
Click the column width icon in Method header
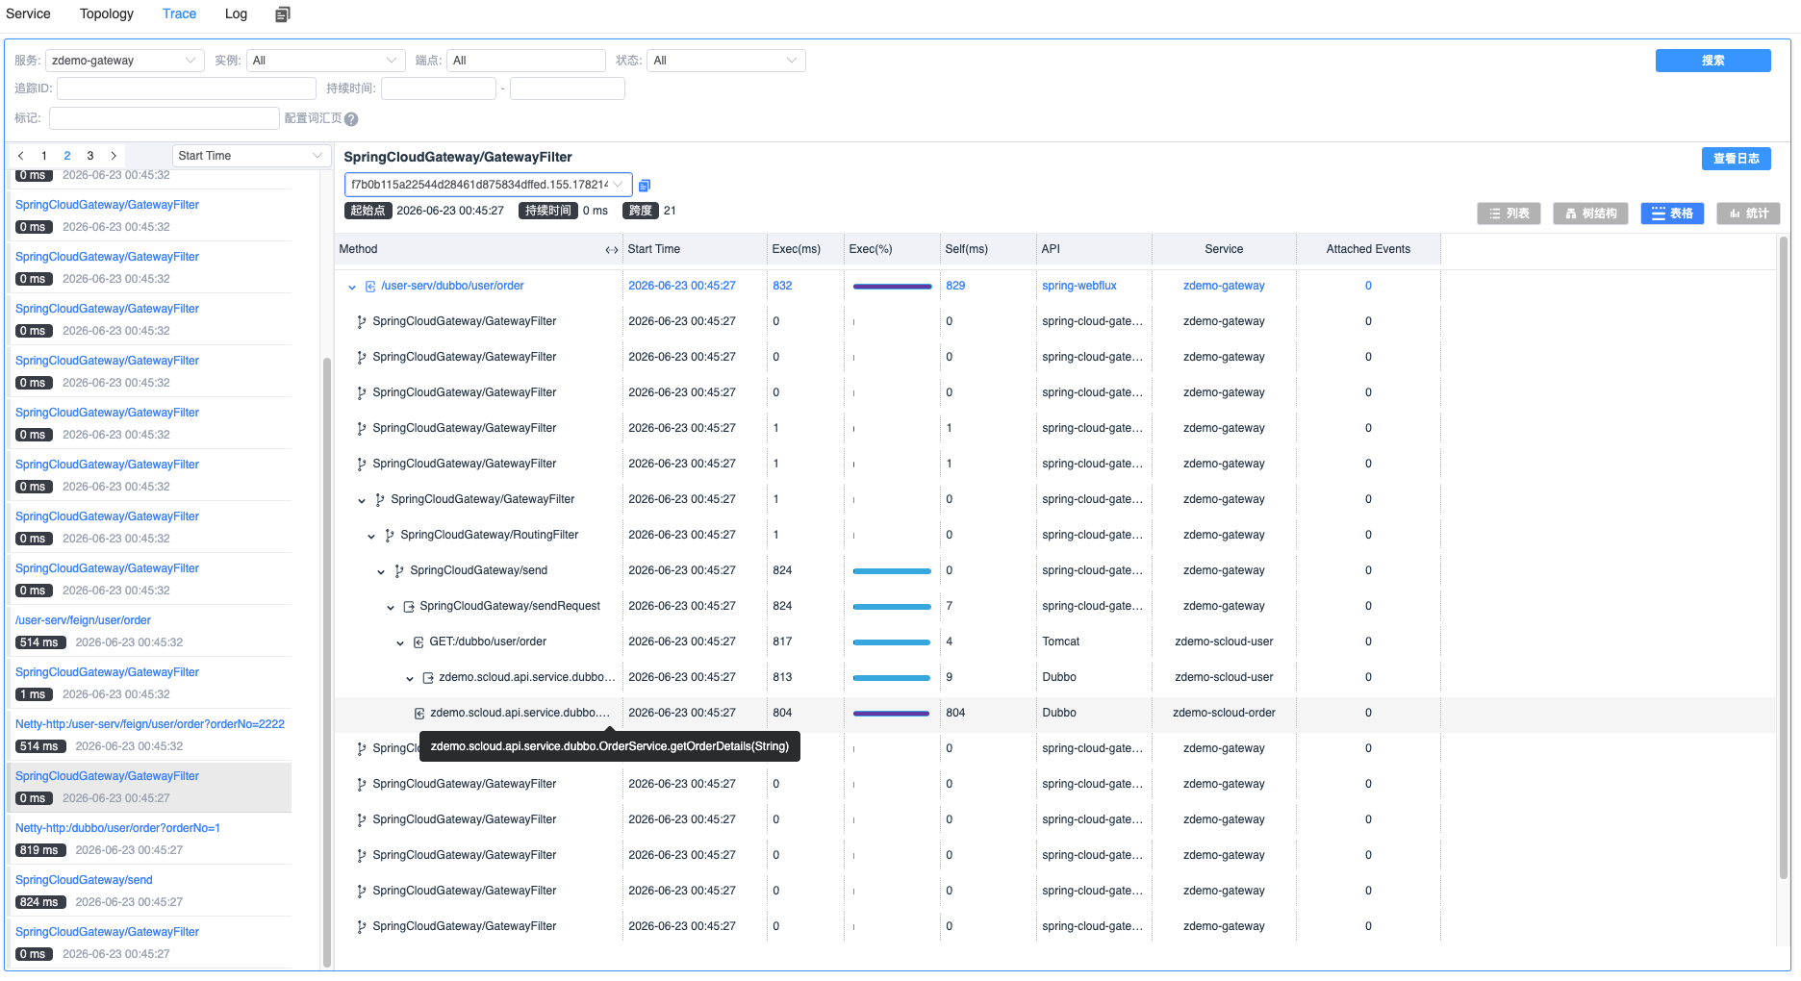click(x=612, y=250)
